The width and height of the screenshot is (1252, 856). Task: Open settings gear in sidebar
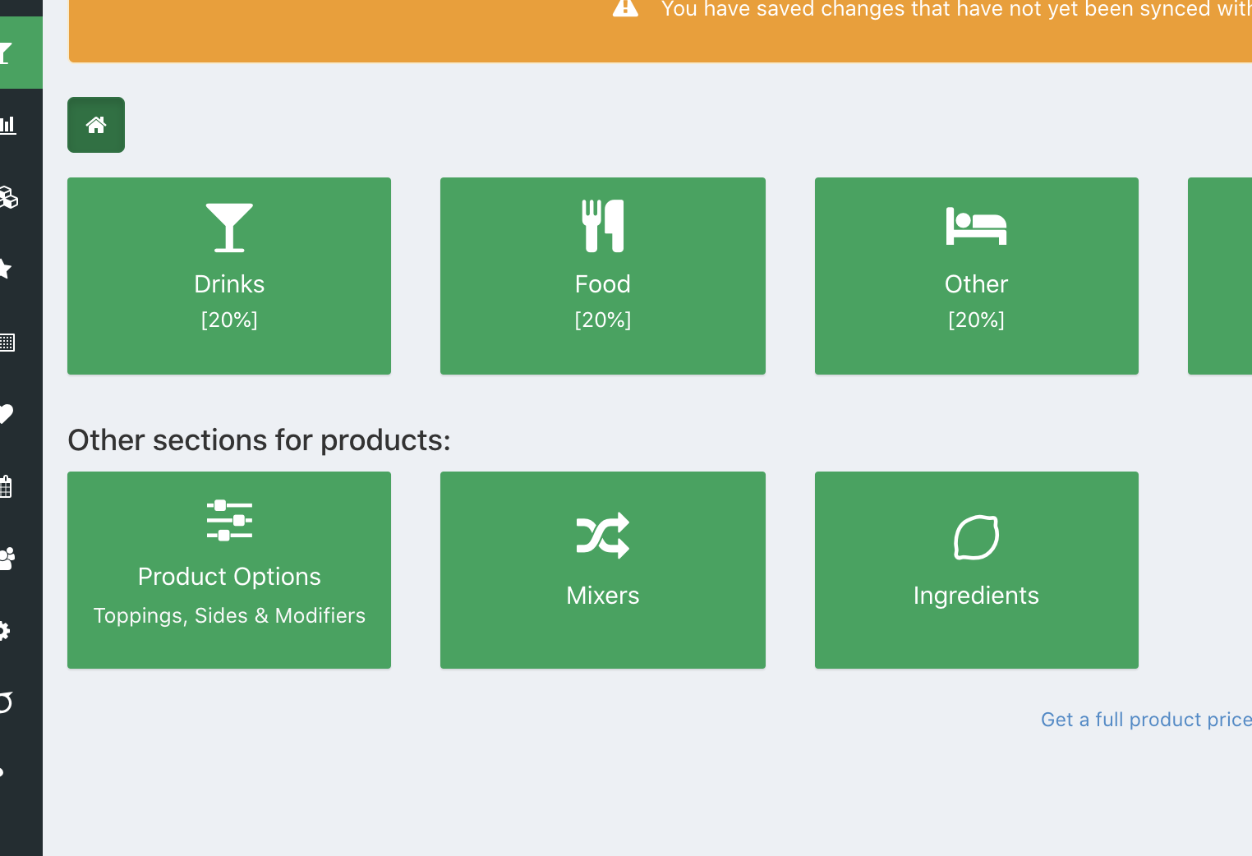coord(5,631)
